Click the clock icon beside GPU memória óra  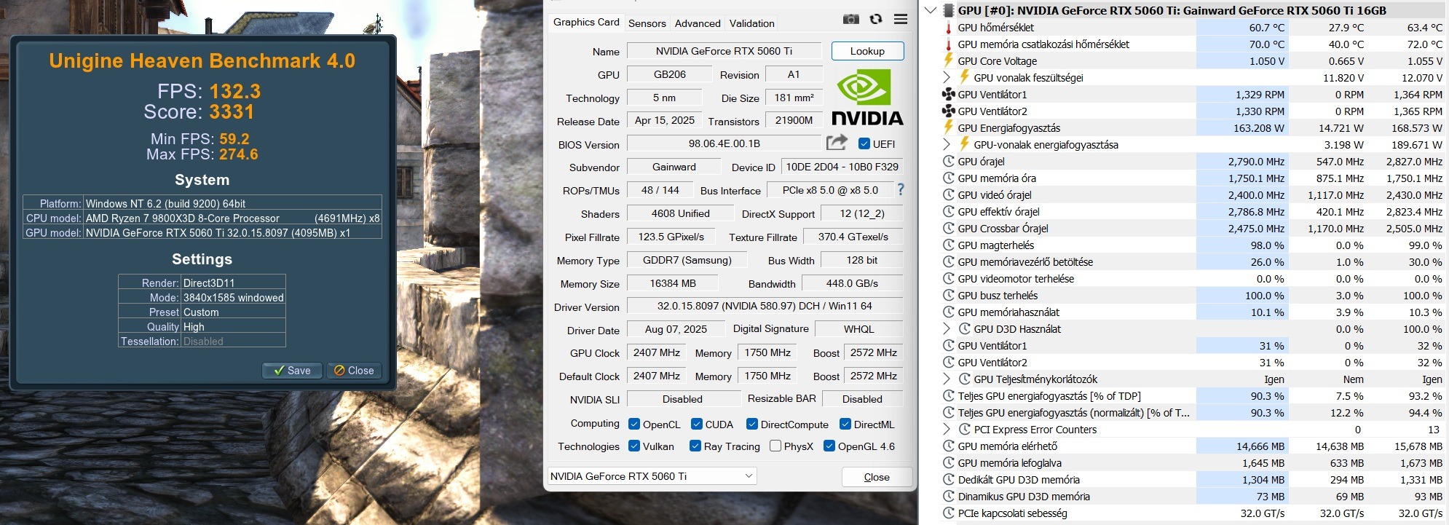tap(948, 178)
